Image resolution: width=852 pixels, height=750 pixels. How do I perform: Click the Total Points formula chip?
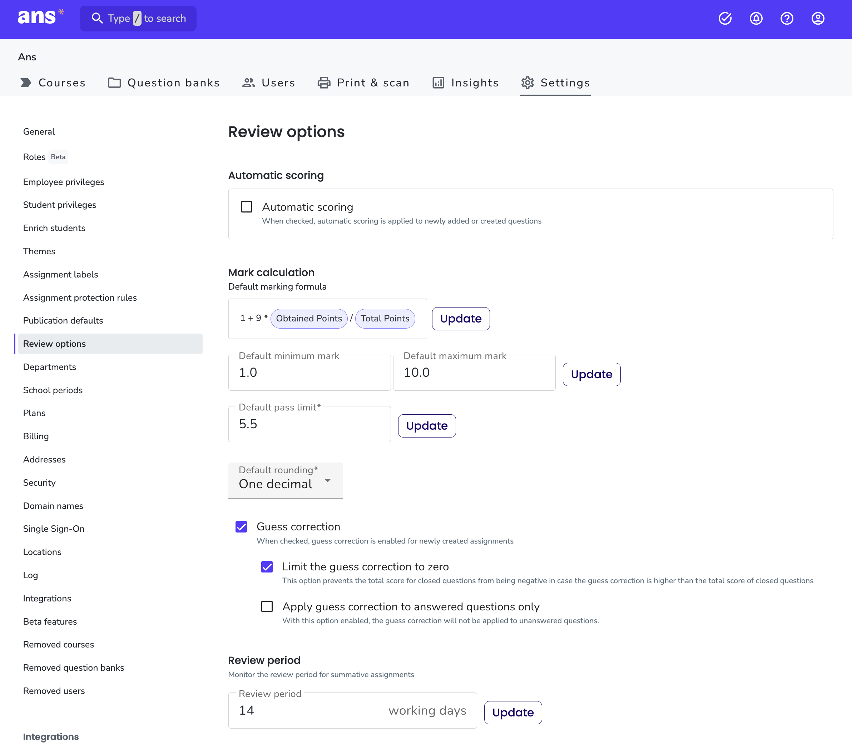pyautogui.click(x=385, y=319)
